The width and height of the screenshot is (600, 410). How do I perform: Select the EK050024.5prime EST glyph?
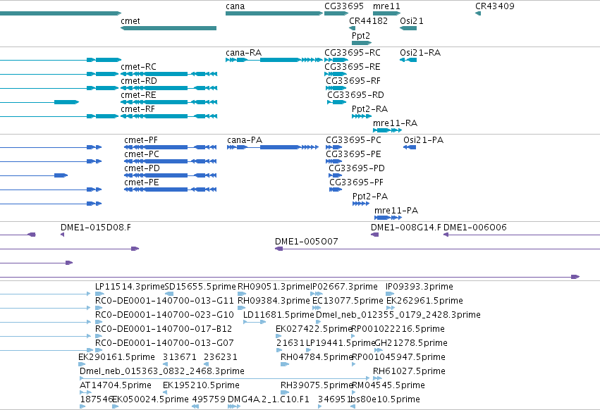pyautogui.click(x=115, y=406)
